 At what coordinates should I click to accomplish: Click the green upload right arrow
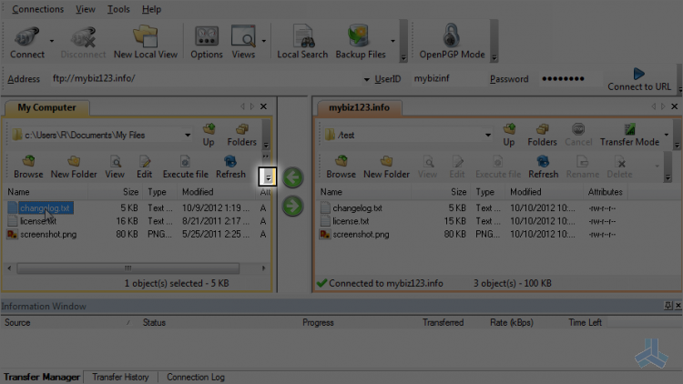(292, 206)
